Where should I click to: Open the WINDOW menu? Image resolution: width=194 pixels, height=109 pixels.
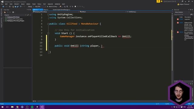click(x=57, y=4)
